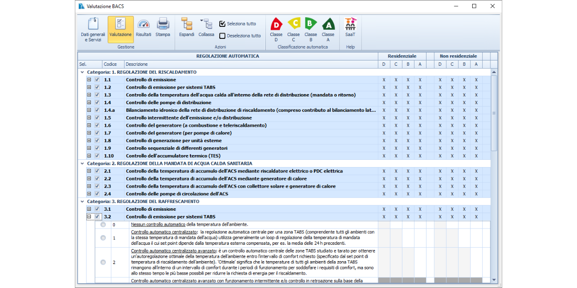
Task: Click row 1.8 'Controllo di generazione per unità esterne' text
Action: pyautogui.click(x=174, y=141)
